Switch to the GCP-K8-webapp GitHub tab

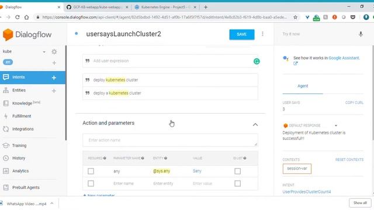point(97,7)
